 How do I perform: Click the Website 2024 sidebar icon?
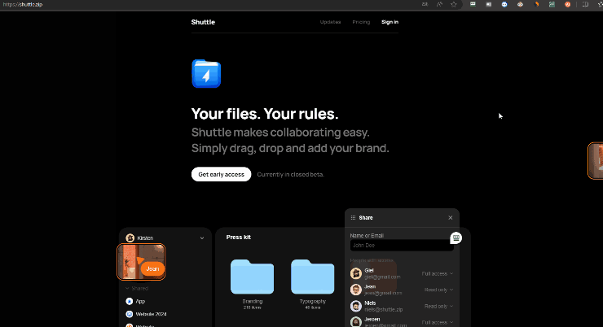130,314
